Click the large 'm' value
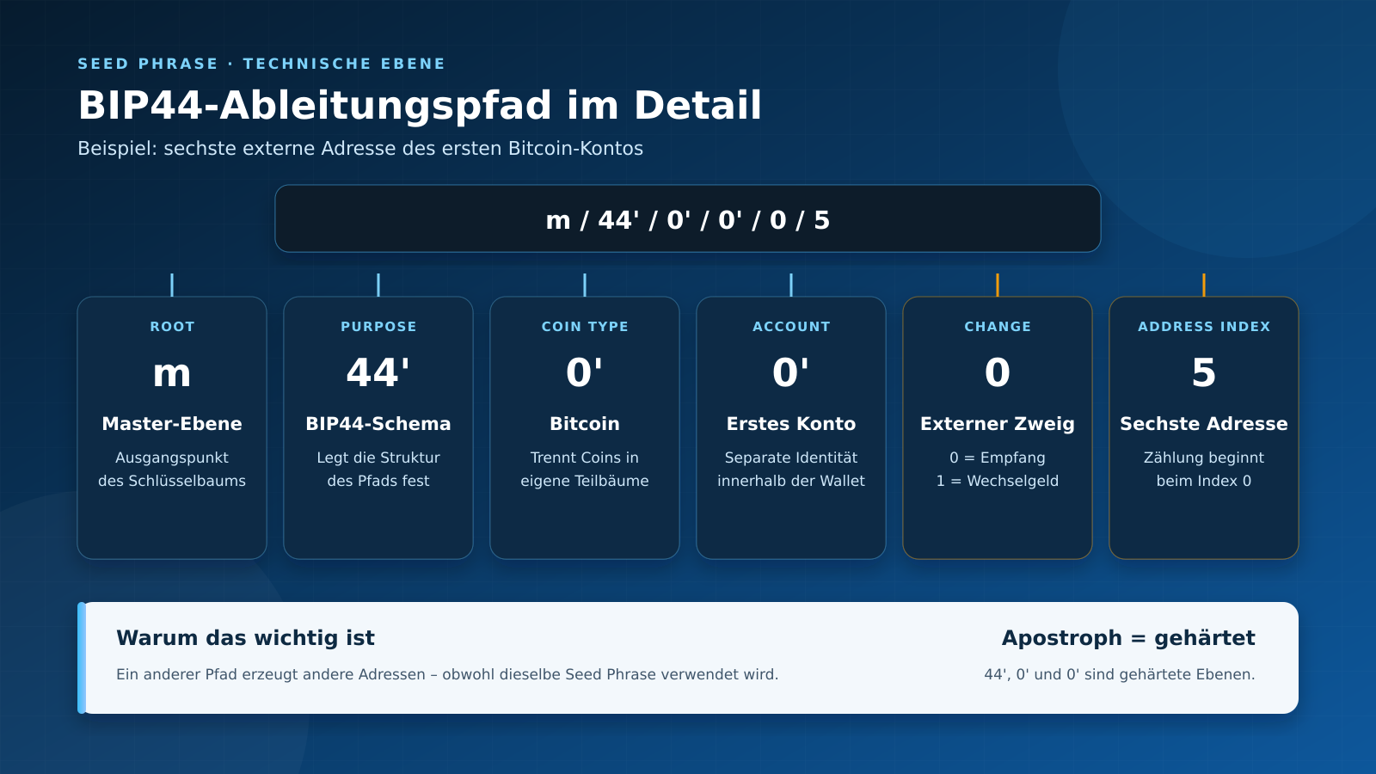 (x=172, y=373)
